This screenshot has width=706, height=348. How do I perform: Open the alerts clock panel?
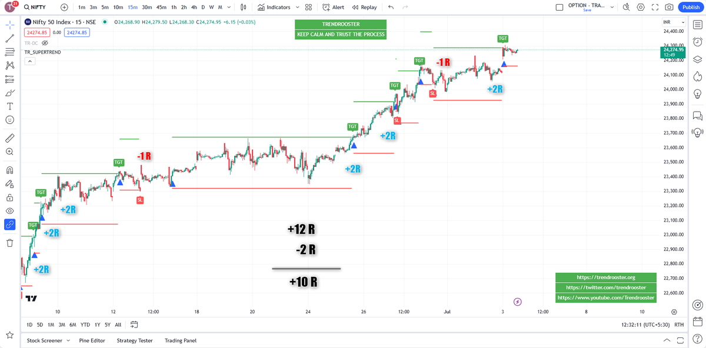(697, 42)
